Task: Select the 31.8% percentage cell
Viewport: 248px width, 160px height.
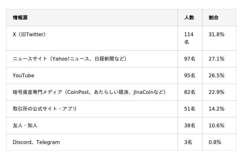Action: (216, 35)
